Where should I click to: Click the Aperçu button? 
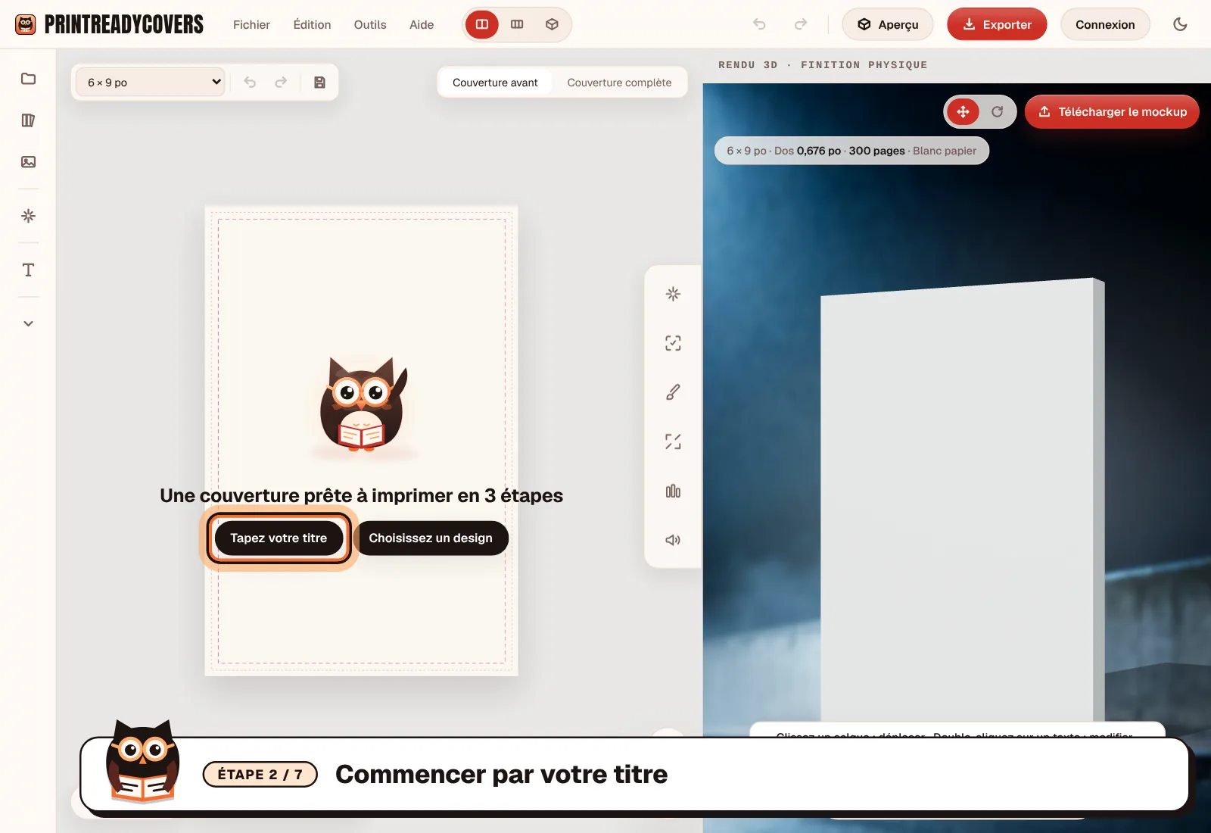tap(888, 24)
